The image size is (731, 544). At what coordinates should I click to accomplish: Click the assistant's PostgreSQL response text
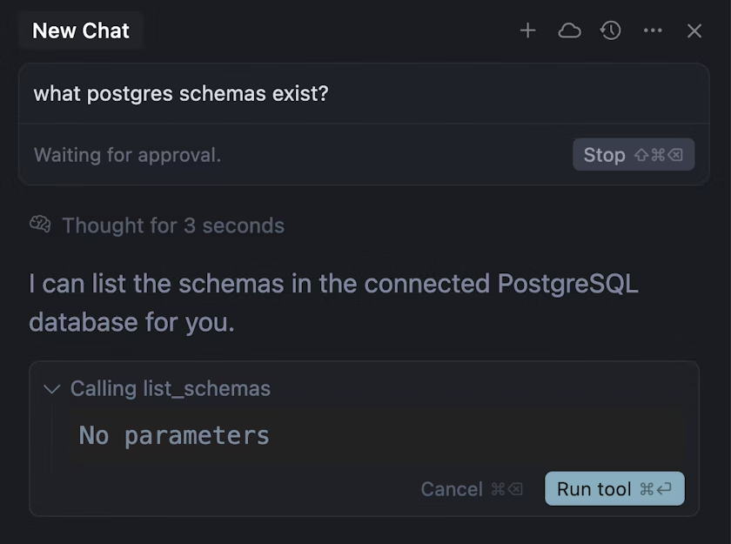[333, 303]
